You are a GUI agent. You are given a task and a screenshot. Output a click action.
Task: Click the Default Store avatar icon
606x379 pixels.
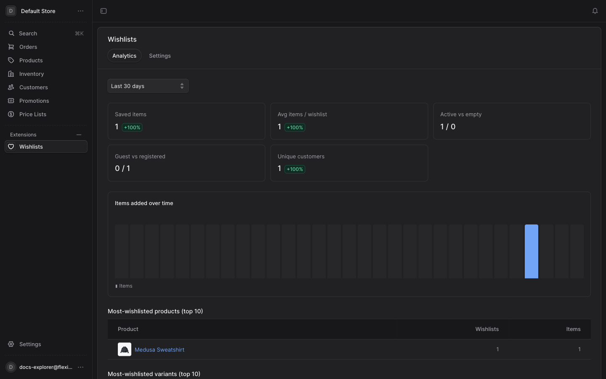[11, 11]
